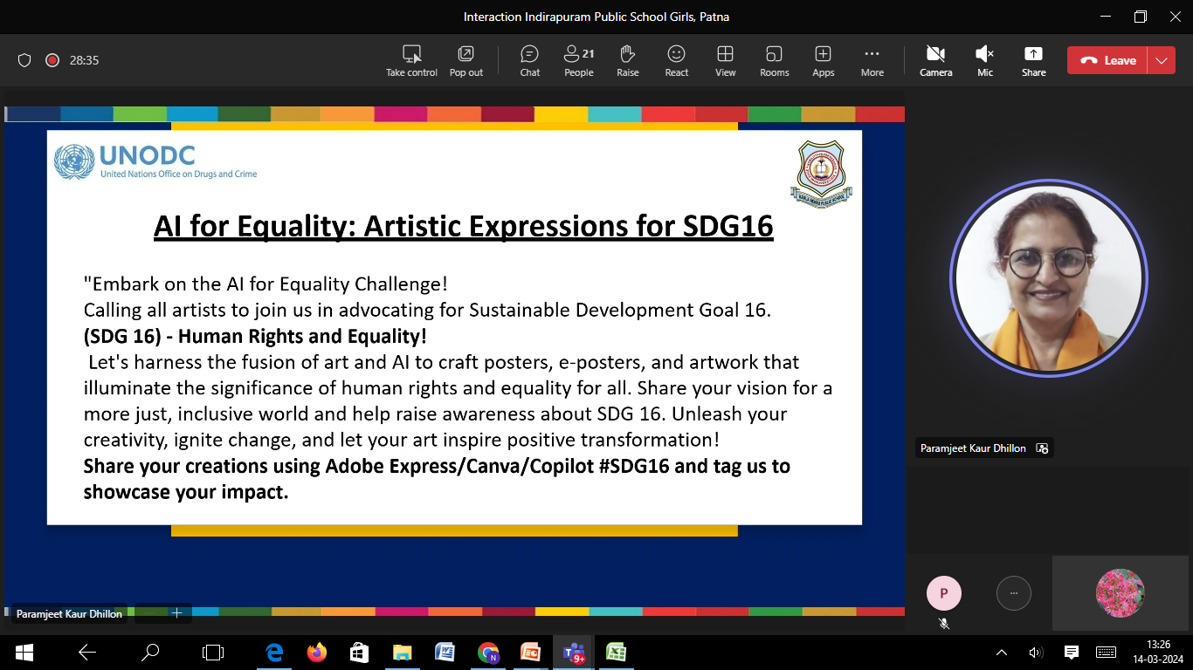Open the View layout options
1193x670 pixels.
pyautogui.click(x=726, y=61)
